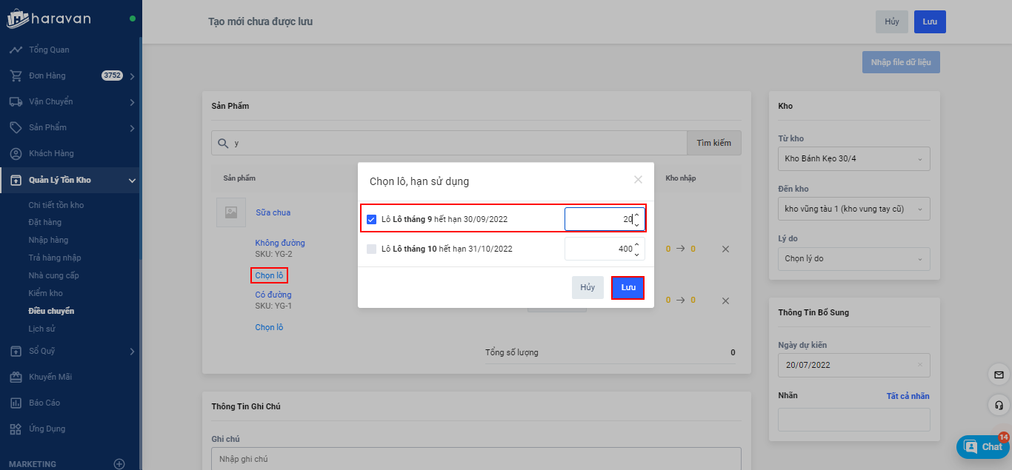Open Khuyến Mãi gift icon
Viewport: 1012px width, 470px height.
pyautogui.click(x=16, y=377)
